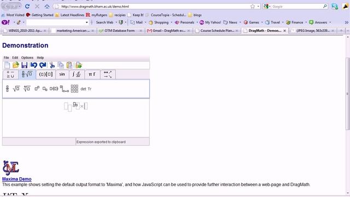This screenshot has width=350, height=197.
Task: Open the sin trigonometry tab
Action: point(62,74)
